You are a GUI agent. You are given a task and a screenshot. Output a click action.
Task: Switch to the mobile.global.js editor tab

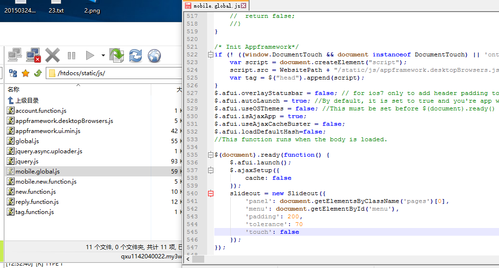point(216,5)
